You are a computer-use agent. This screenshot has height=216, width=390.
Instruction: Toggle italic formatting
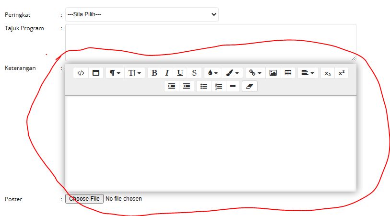167,73
